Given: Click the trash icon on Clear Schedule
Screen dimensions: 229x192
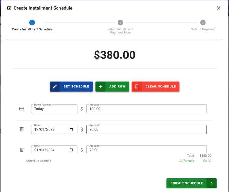Looking at the screenshot, I should (137, 86).
